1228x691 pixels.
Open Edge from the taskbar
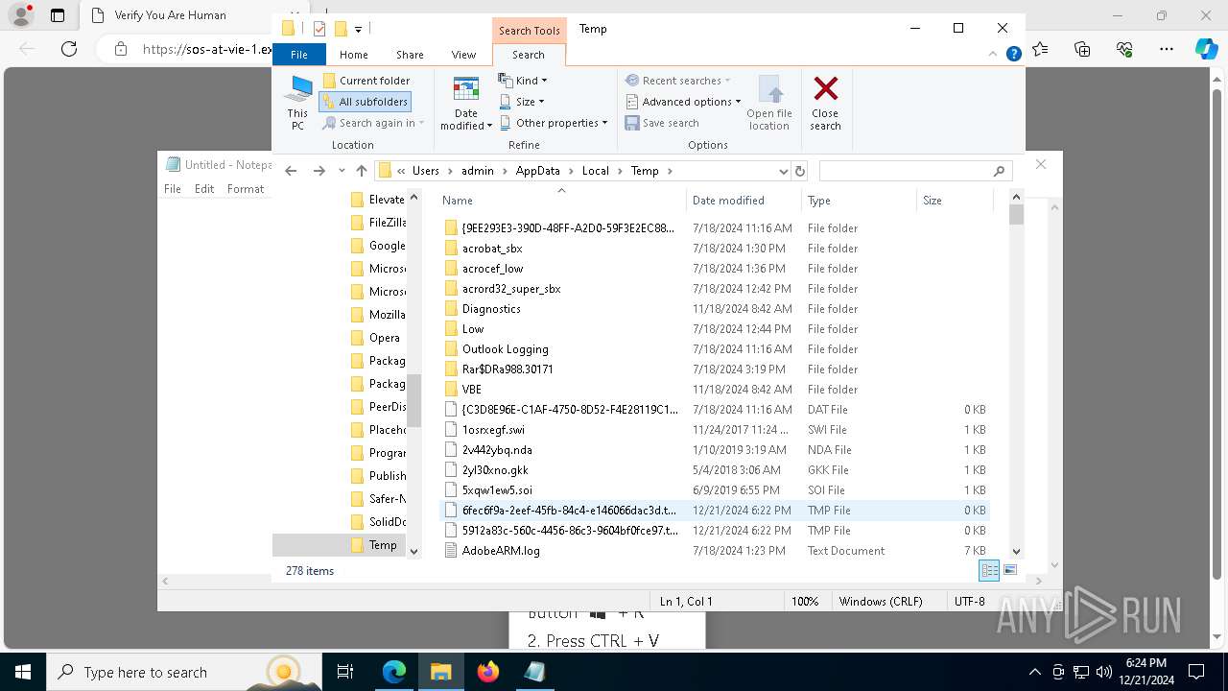click(x=394, y=672)
